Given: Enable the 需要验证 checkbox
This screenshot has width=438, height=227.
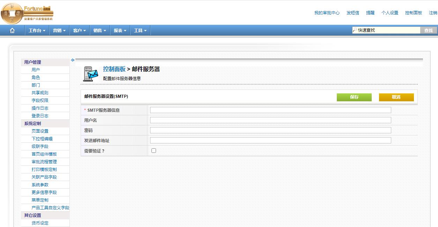Looking at the screenshot, I should pyautogui.click(x=154, y=151).
